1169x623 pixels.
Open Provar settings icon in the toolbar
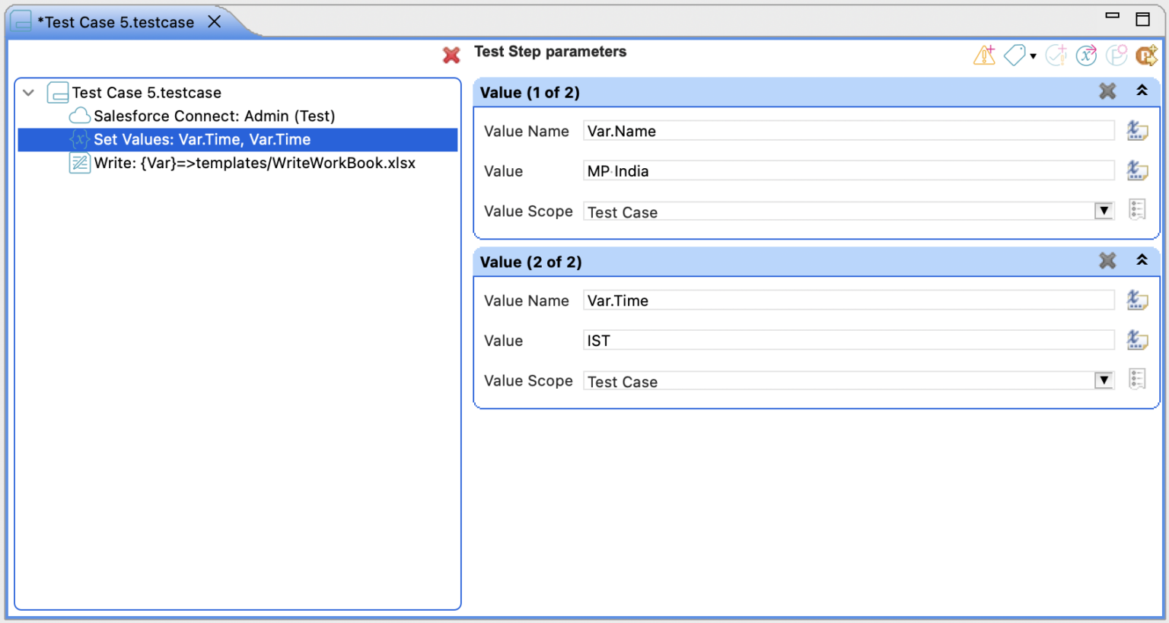(1116, 55)
